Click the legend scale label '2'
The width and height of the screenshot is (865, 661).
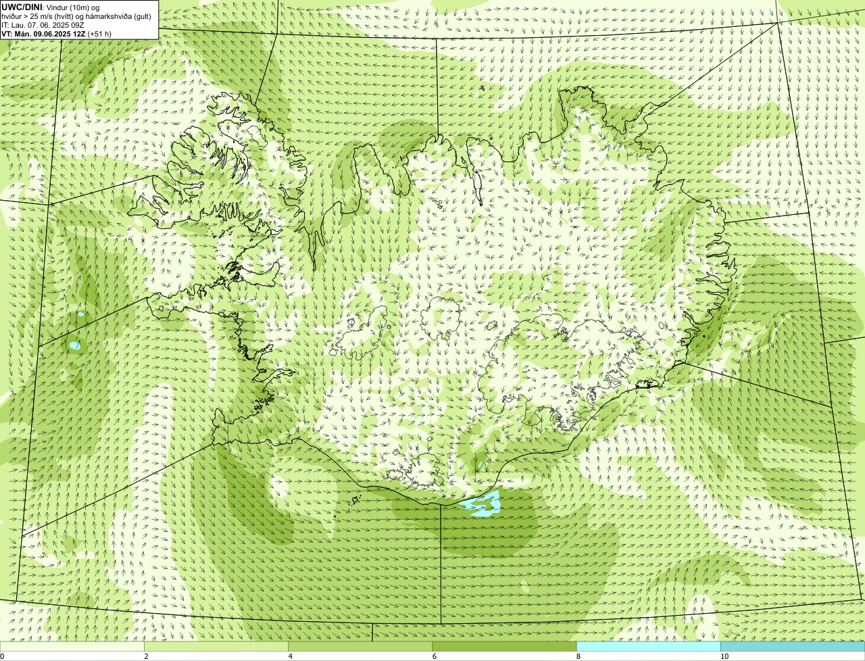pos(146,656)
